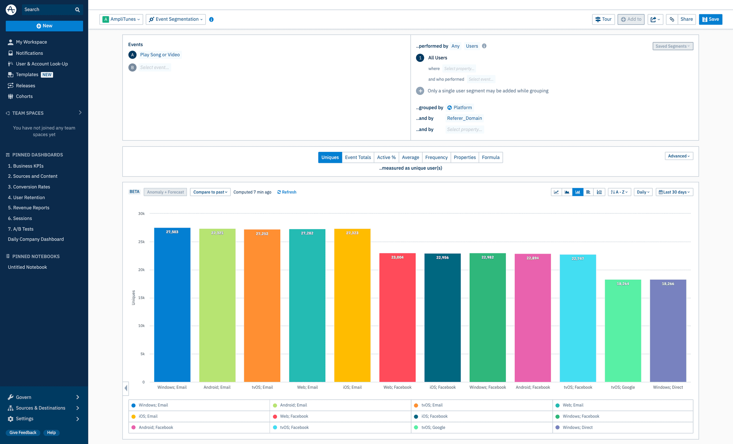Click the orange tvOS; Email bar
733x444 pixels.
[262, 306]
